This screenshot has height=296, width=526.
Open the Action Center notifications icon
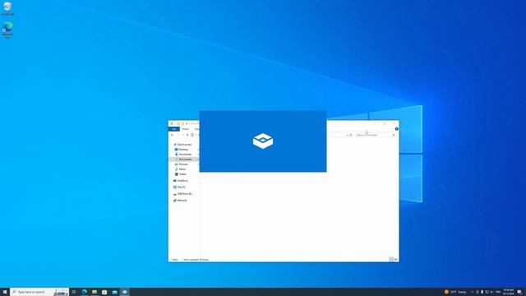(x=519, y=292)
